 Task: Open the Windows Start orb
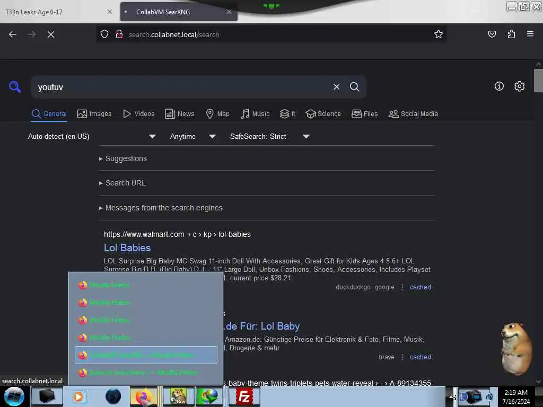14,396
